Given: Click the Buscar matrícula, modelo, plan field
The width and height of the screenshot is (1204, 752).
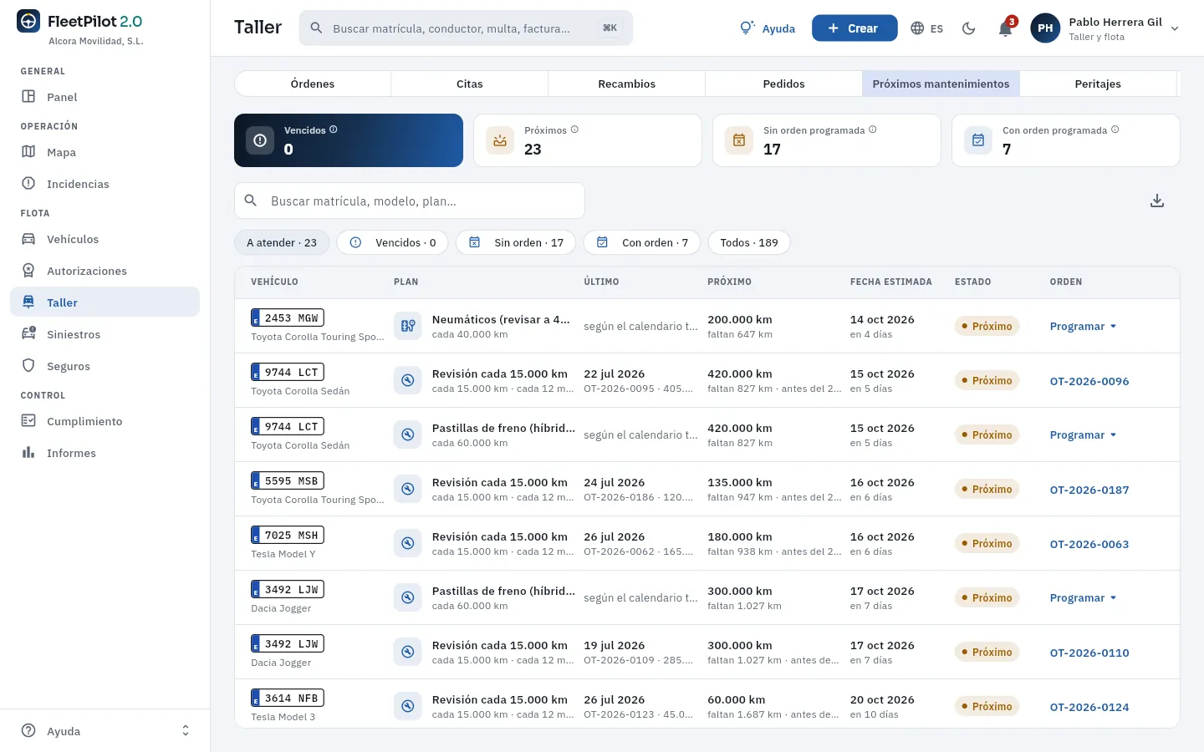Looking at the screenshot, I should coord(410,201).
